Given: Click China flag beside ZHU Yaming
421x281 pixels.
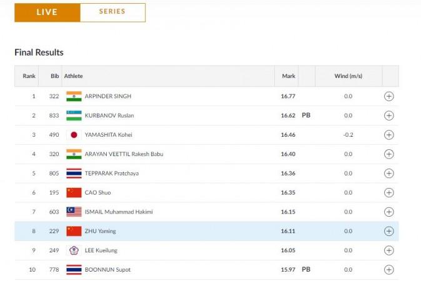Looking at the screenshot, I should (x=74, y=231).
